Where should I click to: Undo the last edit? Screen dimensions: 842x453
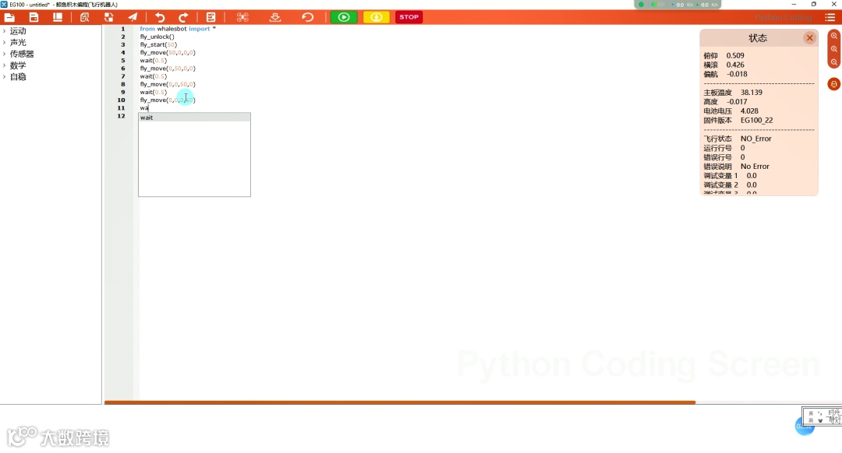(160, 17)
